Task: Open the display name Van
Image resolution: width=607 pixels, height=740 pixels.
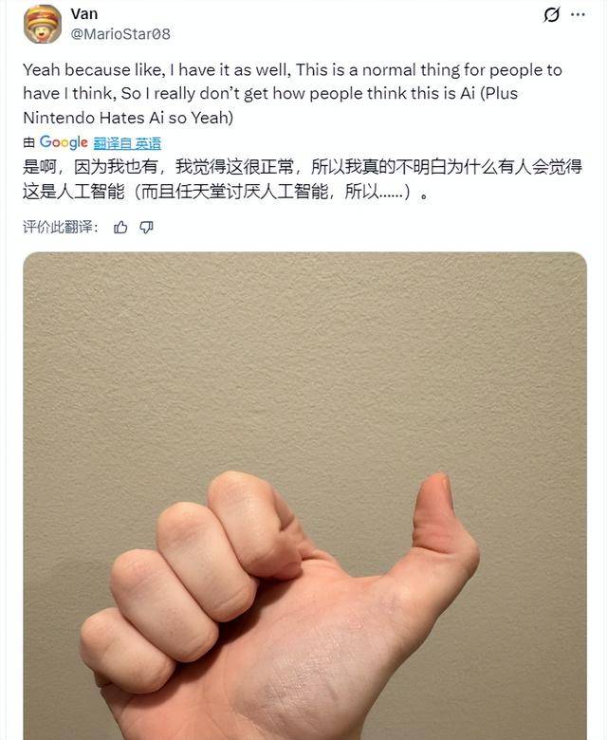Action: click(84, 13)
